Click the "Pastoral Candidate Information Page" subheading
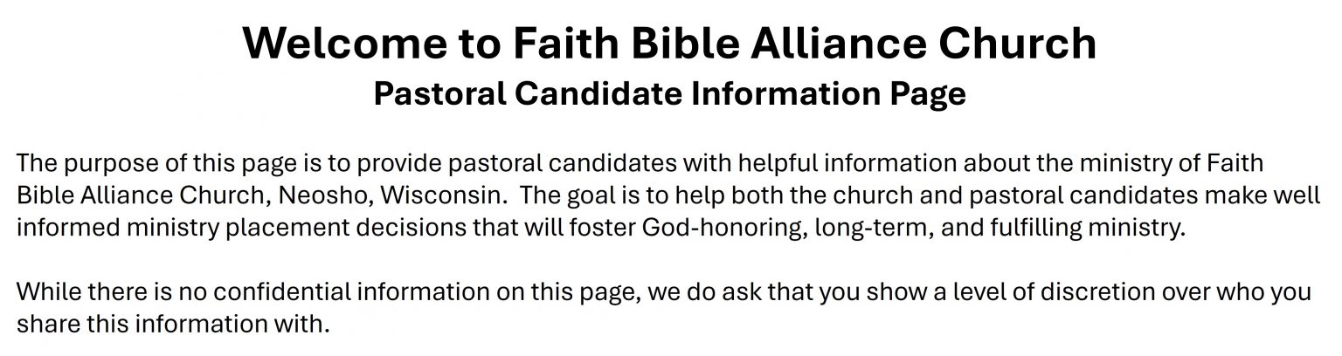This screenshot has height=356, width=1342. [669, 93]
